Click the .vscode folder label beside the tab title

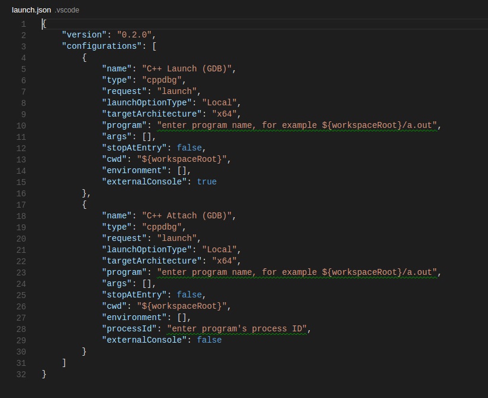tap(67, 10)
